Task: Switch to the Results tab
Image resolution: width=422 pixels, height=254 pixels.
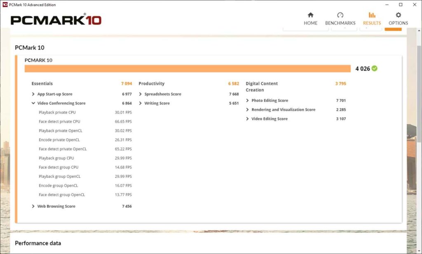Action: [x=372, y=19]
